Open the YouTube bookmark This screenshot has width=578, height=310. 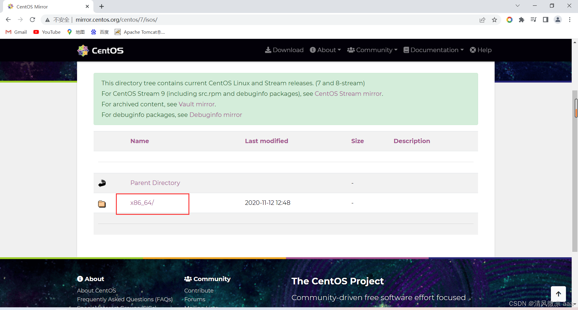[x=47, y=32]
